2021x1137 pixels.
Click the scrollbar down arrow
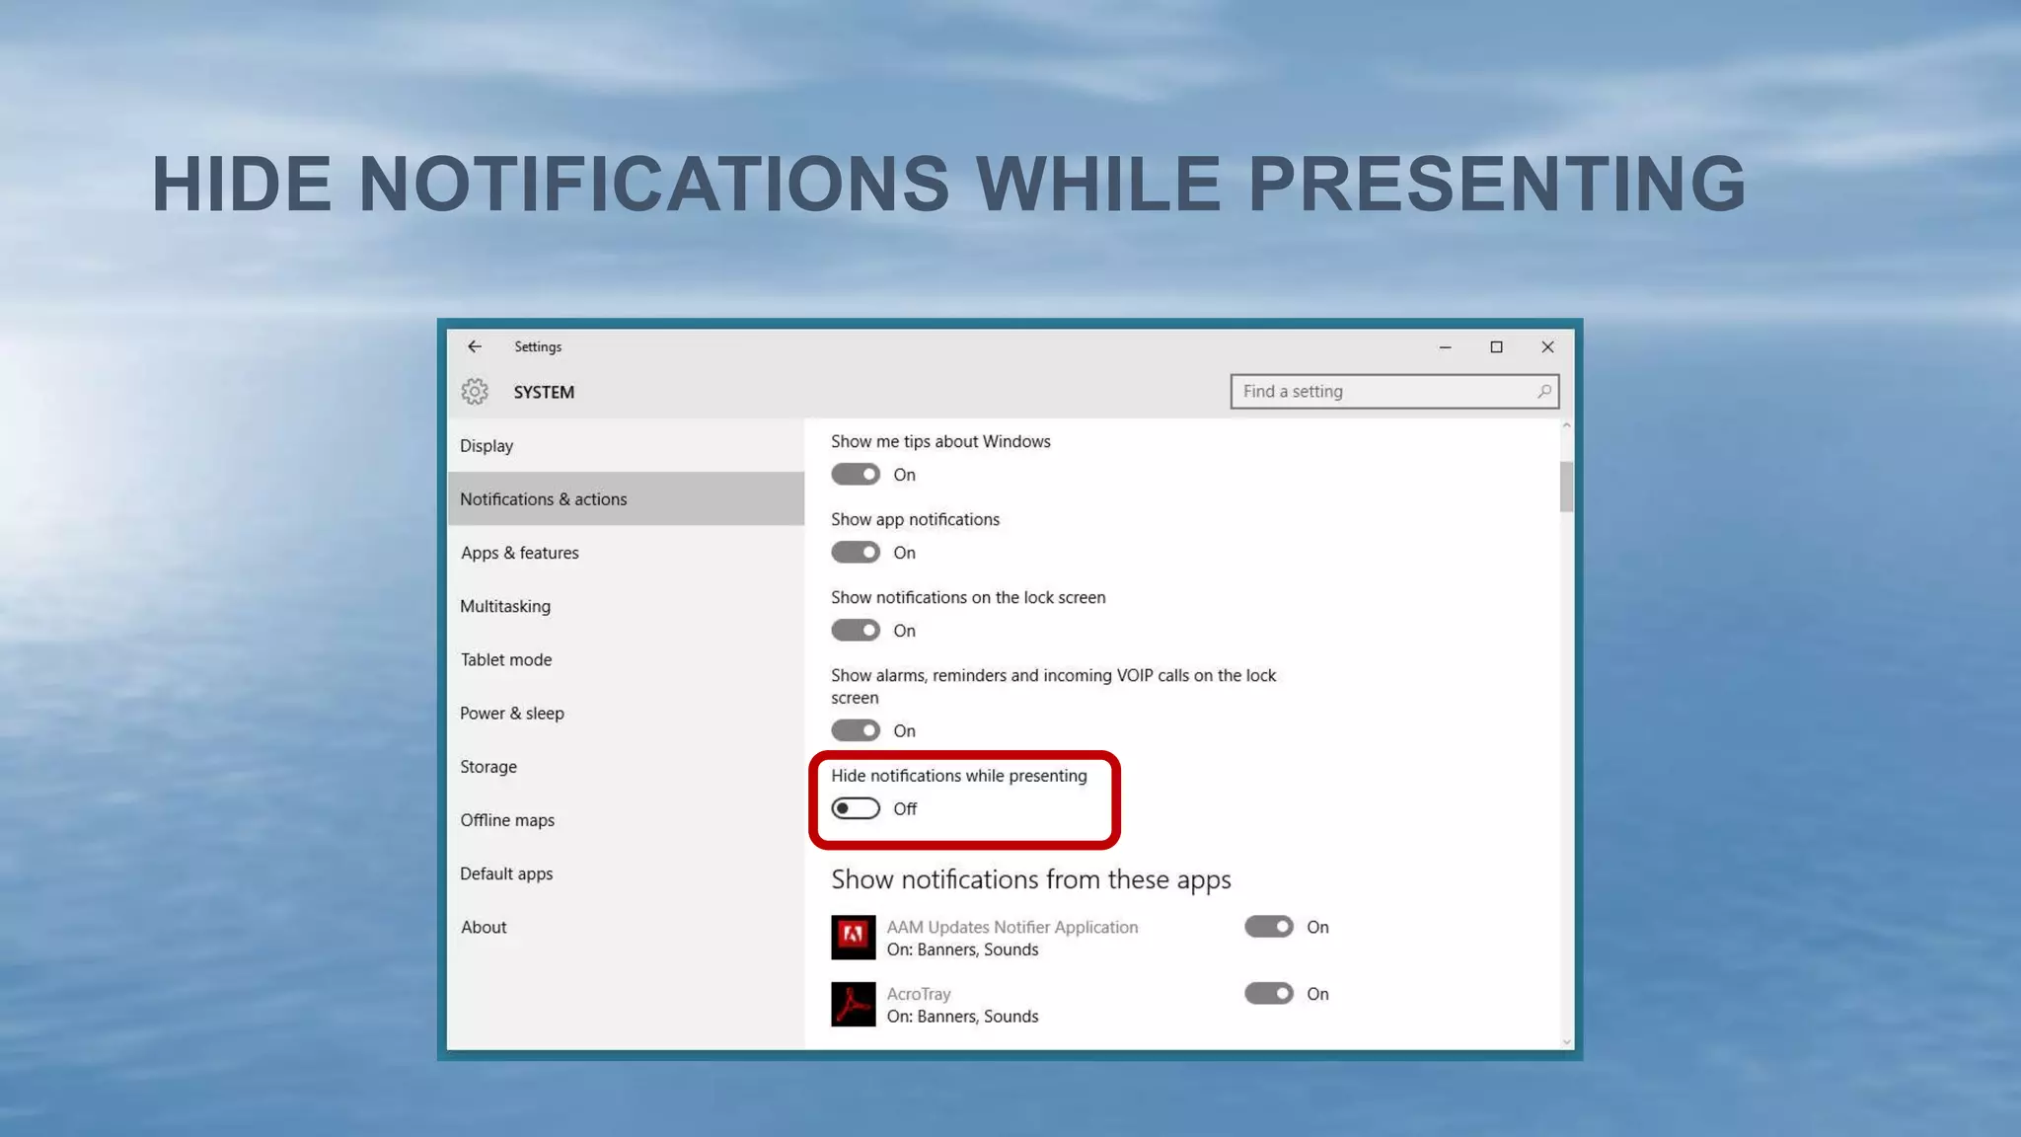(x=1566, y=1042)
